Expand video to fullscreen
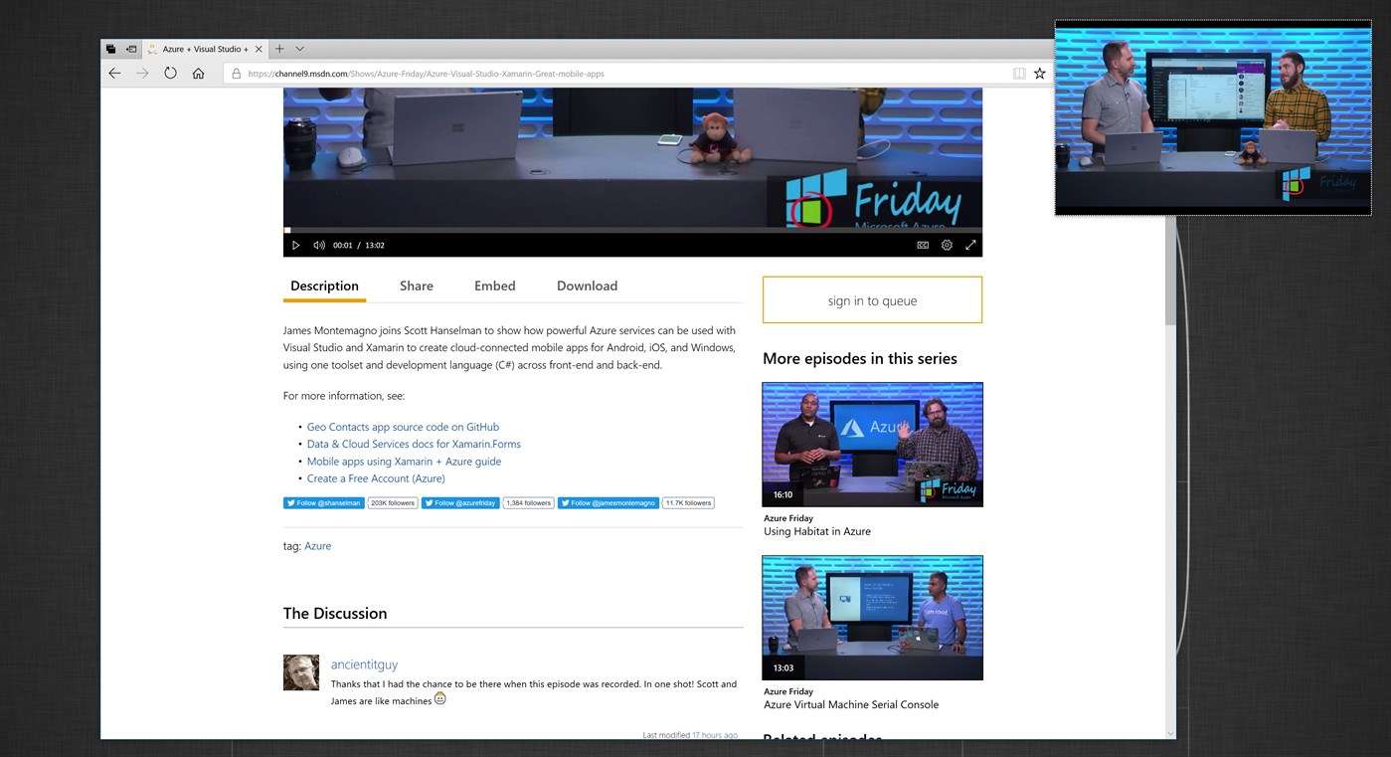 pos(970,245)
